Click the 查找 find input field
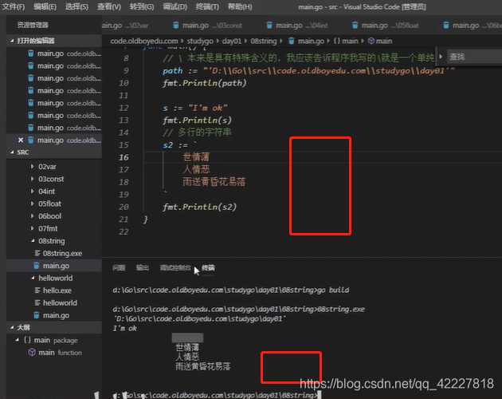Viewport: 502px width, 399px height. [475, 57]
